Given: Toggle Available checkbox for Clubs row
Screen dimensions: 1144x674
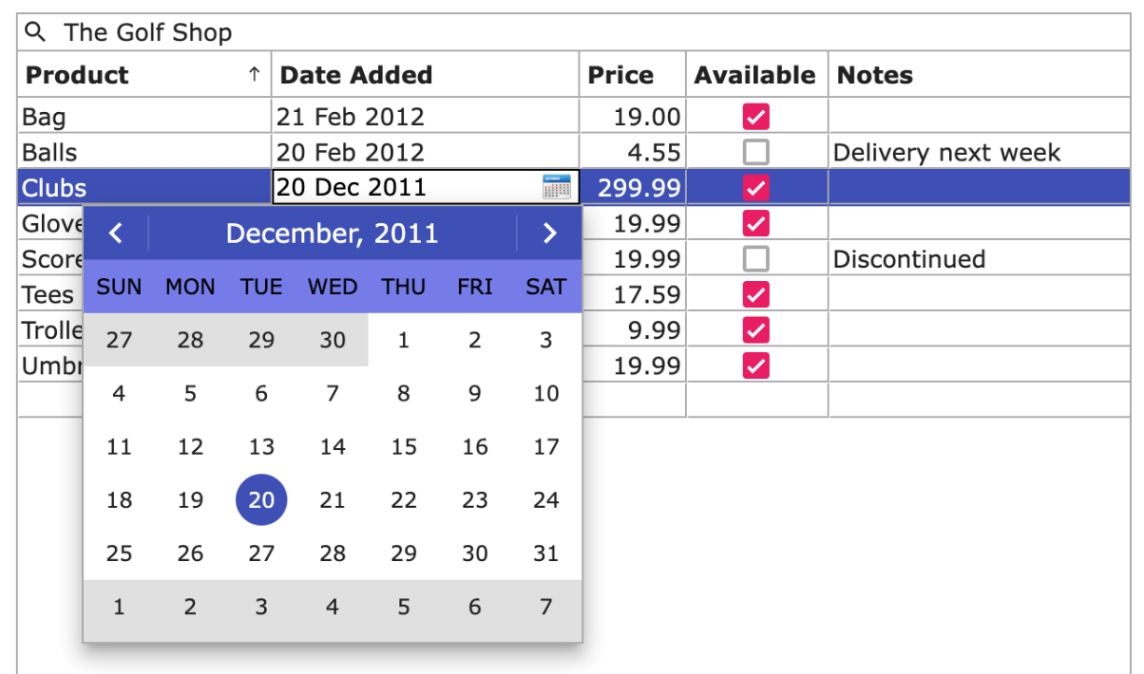Looking at the screenshot, I should point(755,187).
